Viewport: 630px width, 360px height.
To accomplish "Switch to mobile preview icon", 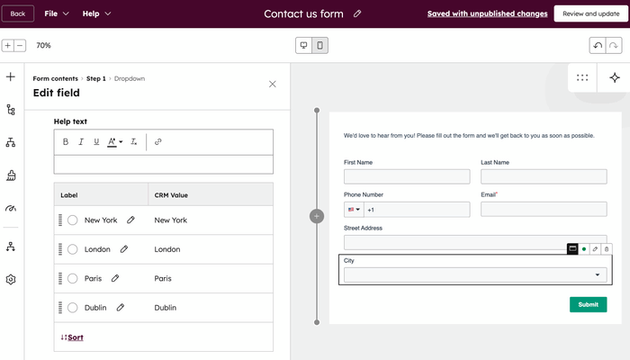I will point(319,45).
